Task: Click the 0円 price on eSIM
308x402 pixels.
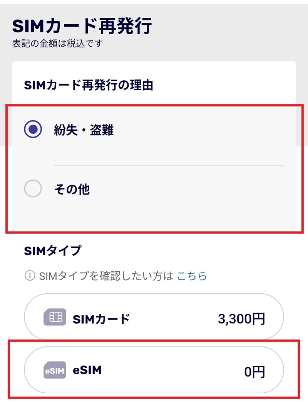Action: point(254,372)
